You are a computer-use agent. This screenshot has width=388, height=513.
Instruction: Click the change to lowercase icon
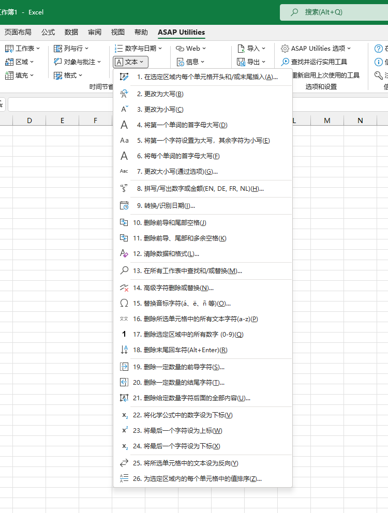click(124, 109)
